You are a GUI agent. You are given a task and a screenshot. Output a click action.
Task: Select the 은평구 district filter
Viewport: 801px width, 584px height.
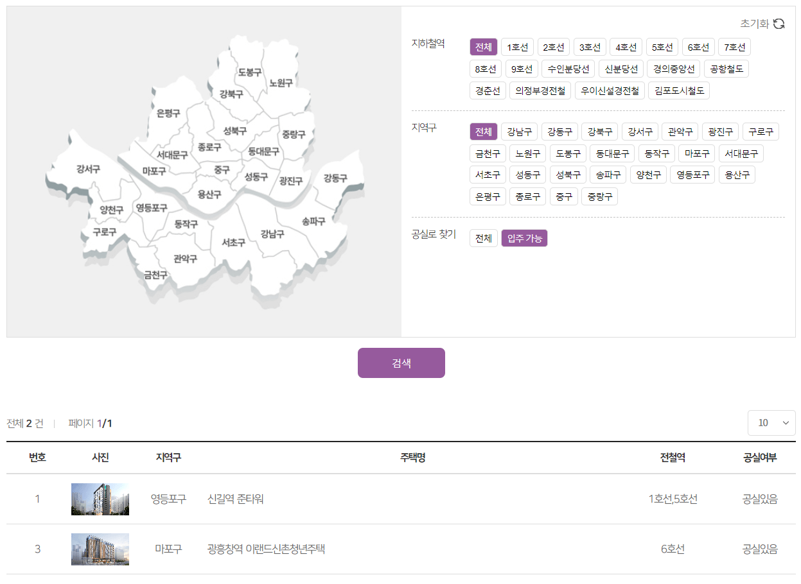[x=487, y=196]
